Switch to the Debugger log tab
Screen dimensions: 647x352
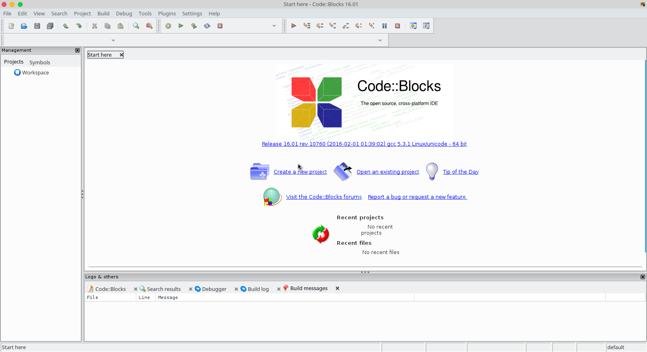tap(211, 289)
